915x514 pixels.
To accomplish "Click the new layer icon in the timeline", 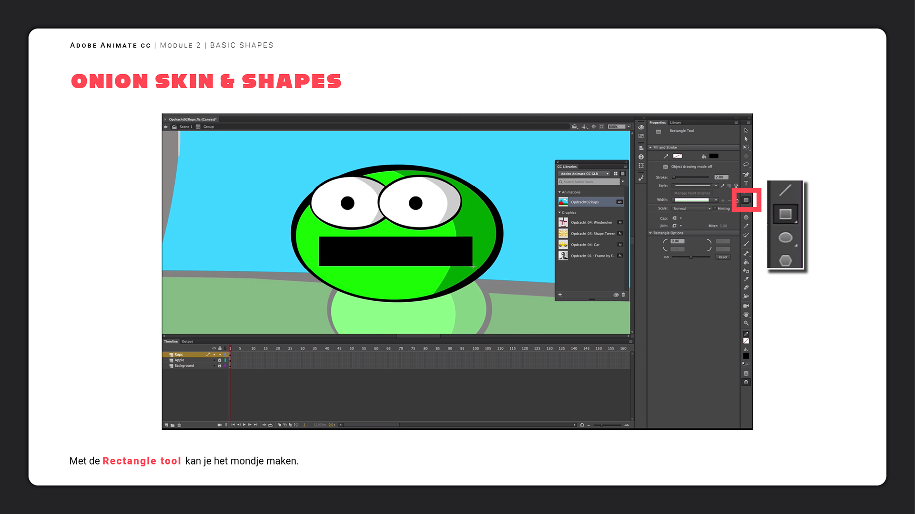I will pos(166,425).
